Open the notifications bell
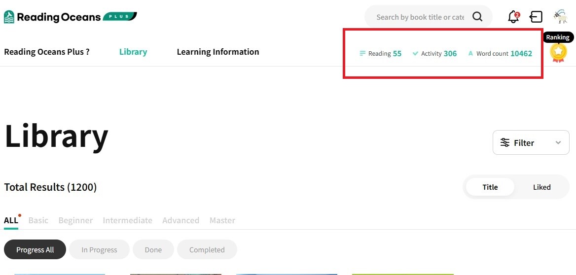576x275 pixels. pos(513,17)
